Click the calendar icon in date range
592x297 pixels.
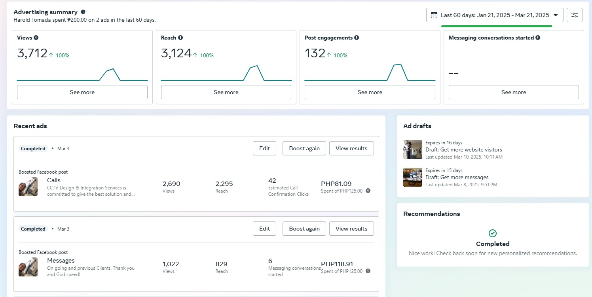tap(434, 15)
